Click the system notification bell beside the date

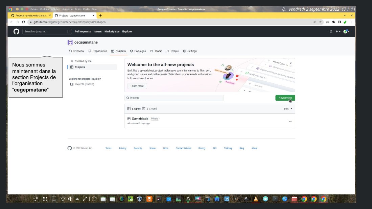[283, 9]
